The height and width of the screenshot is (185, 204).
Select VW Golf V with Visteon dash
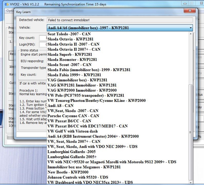coord(118,131)
